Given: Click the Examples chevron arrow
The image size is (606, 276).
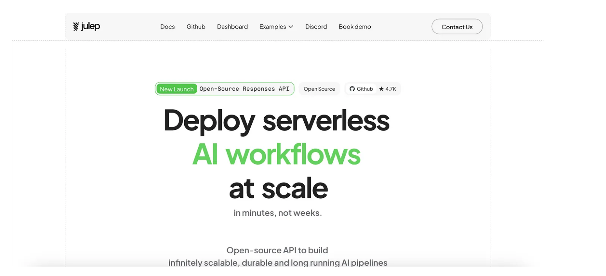Looking at the screenshot, I should 291,27.
